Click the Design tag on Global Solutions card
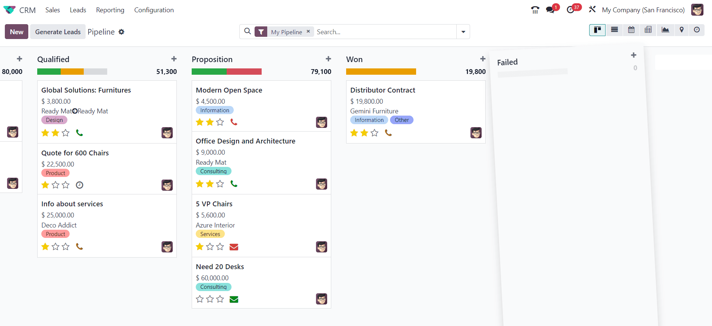712x326 pixels. (x=54, y=120)
